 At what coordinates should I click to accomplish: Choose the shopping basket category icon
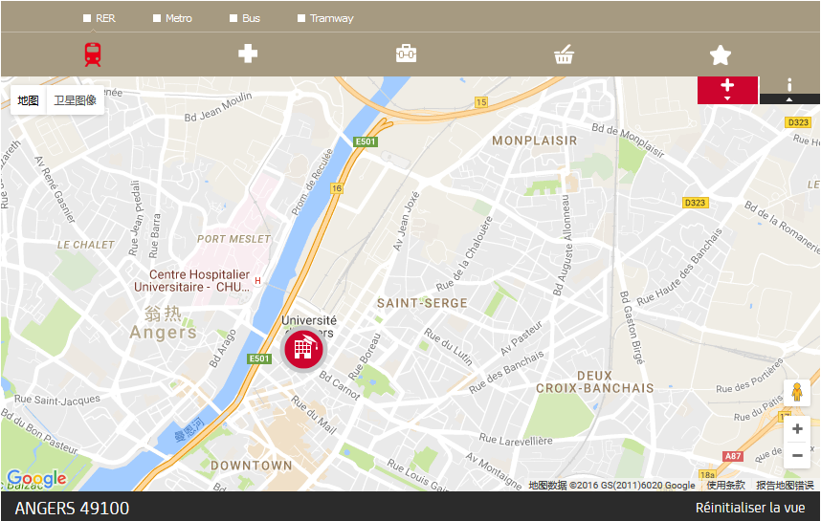(564, 54)
